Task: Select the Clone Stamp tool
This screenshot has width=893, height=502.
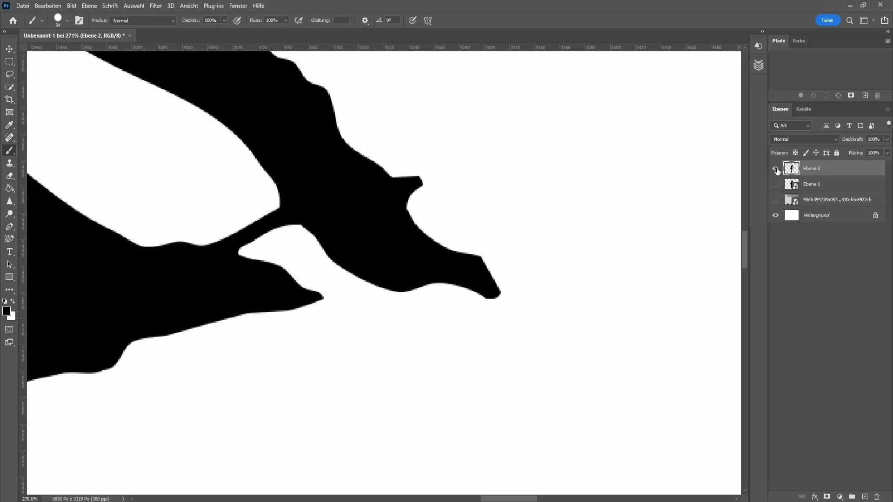Action: pos(9,163)
